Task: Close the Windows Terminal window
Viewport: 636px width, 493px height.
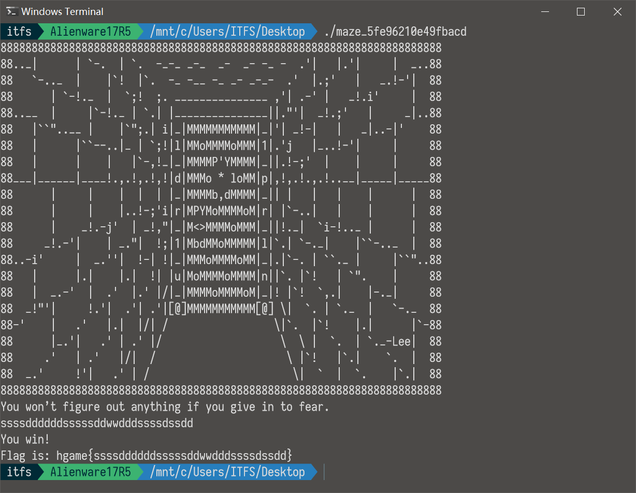Action: [617, 11]
